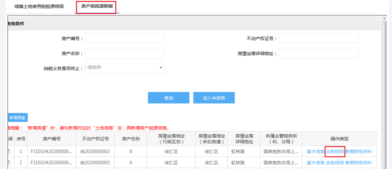Click the 房产编号 input field
Viewport: 392px width, 169px height.
point(124,38)
